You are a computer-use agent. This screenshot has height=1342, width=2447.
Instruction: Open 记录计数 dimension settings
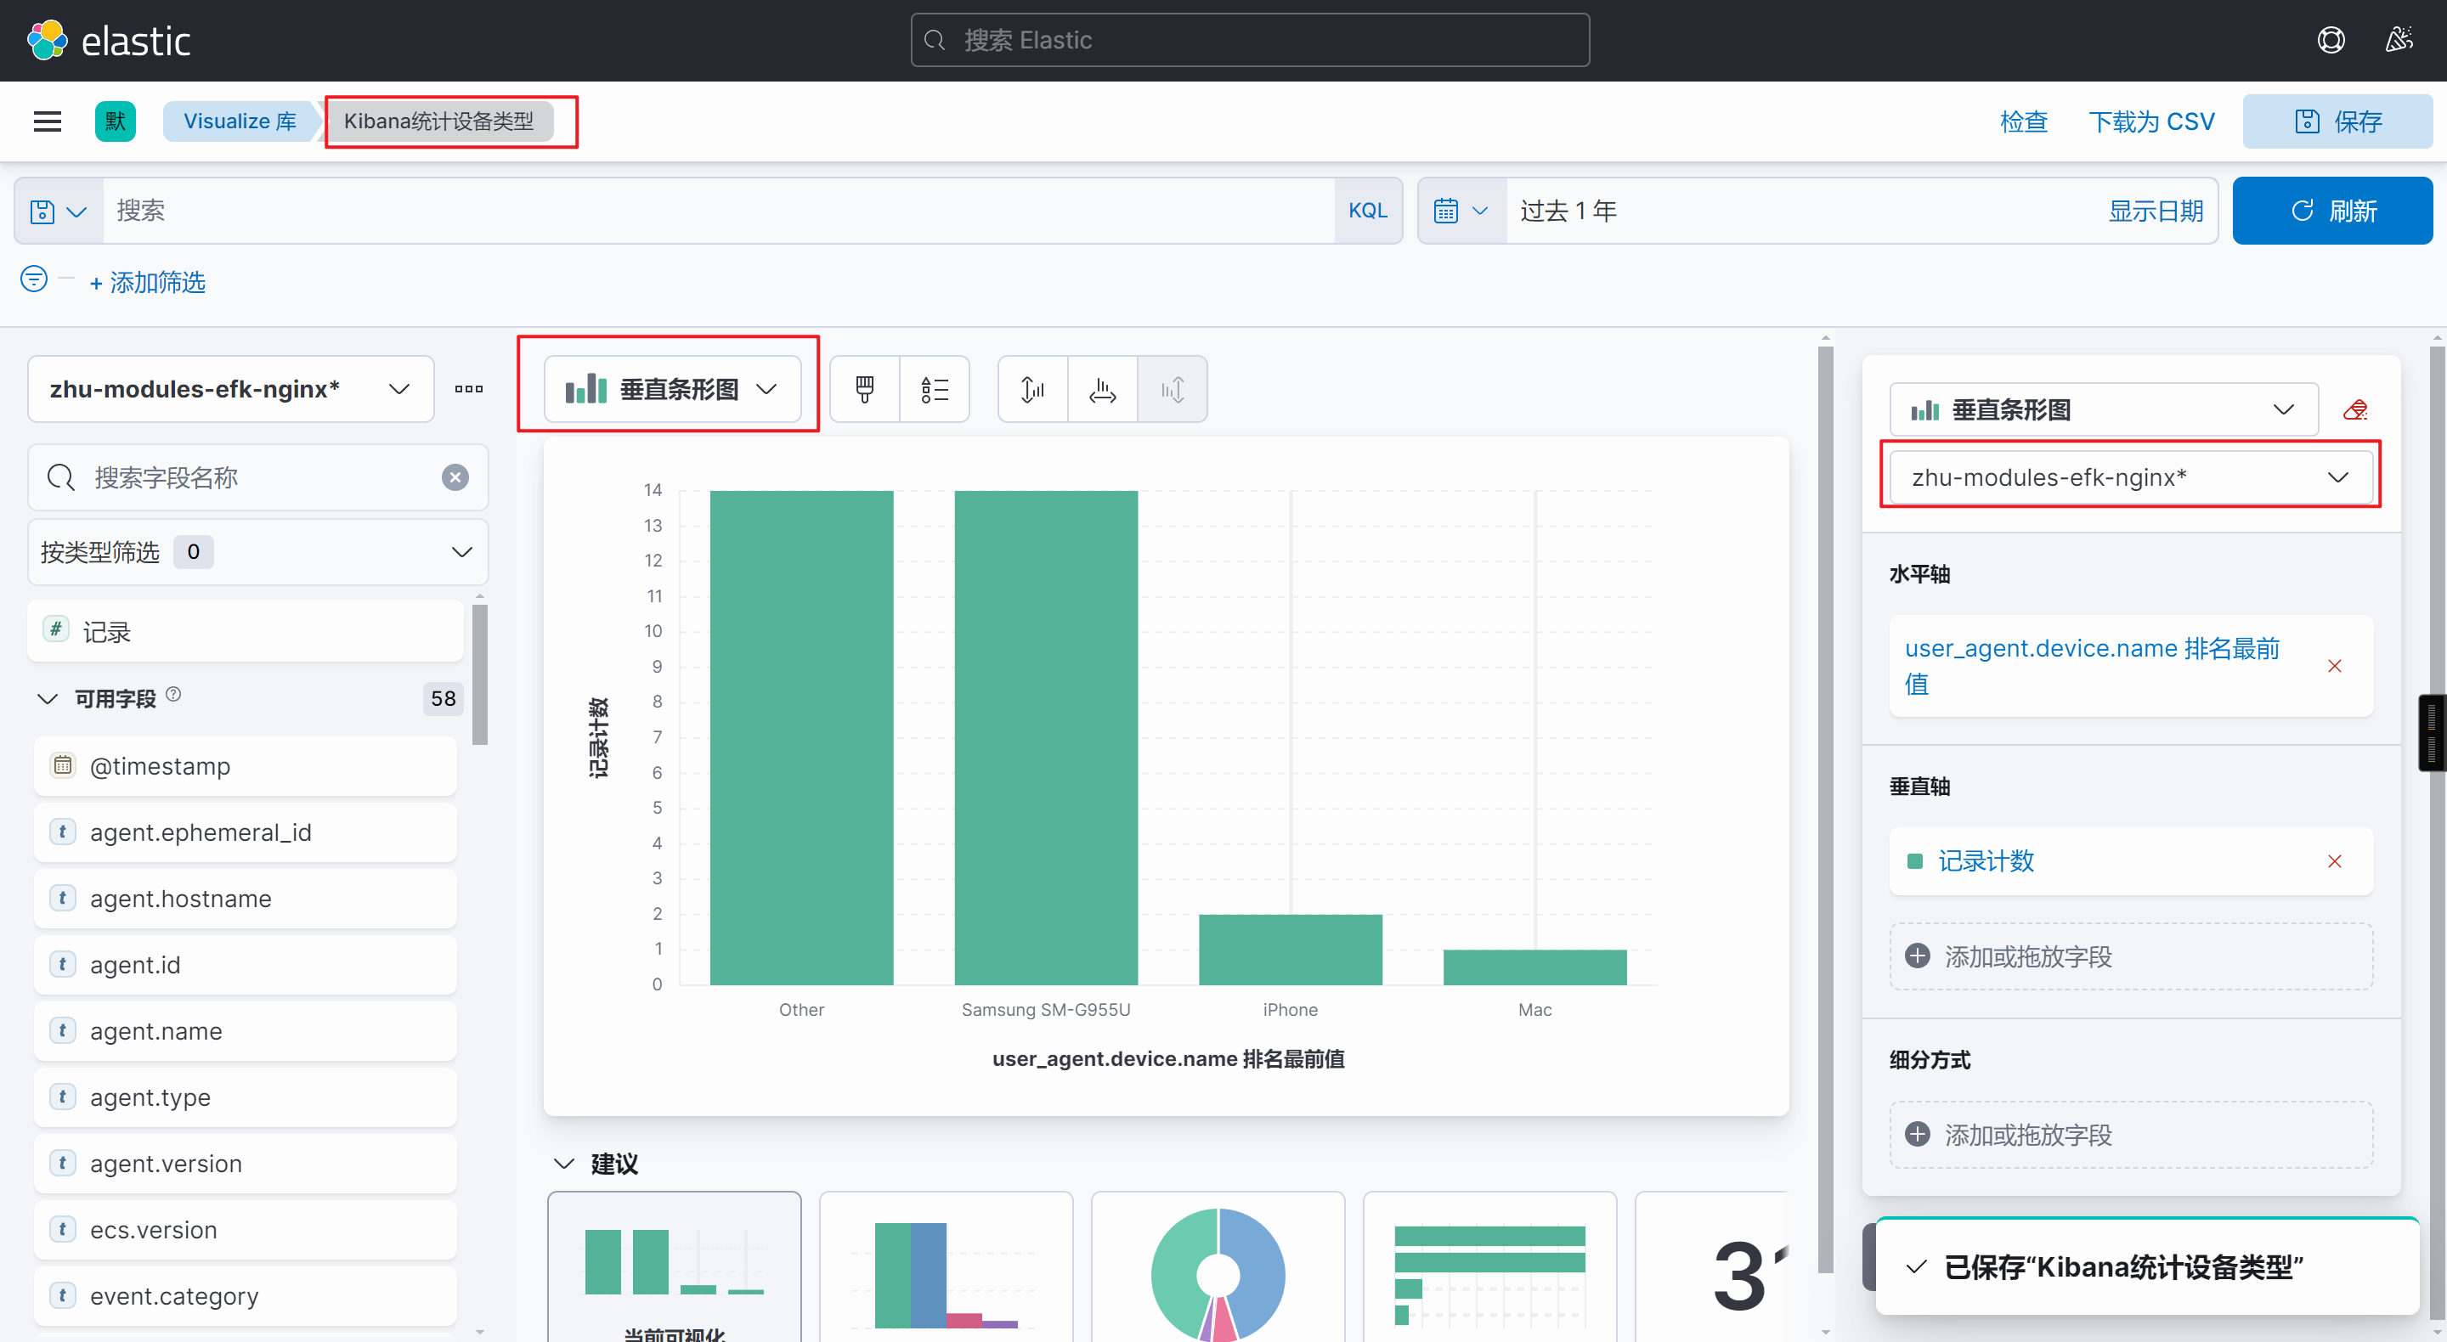click(1986, 861)
